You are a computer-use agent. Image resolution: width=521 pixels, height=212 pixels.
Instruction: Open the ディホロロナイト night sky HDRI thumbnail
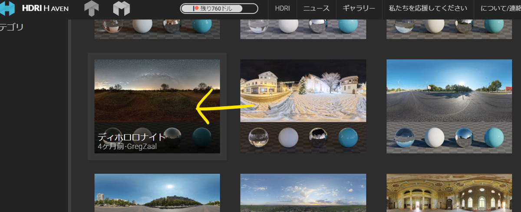point(157,106)
